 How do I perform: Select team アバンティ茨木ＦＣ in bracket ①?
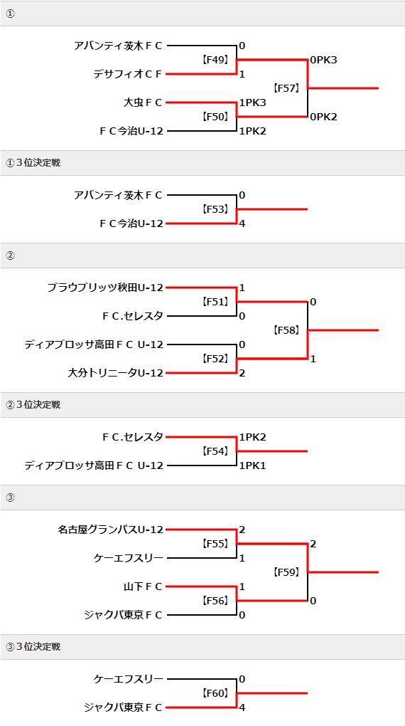tap(119, 46)
